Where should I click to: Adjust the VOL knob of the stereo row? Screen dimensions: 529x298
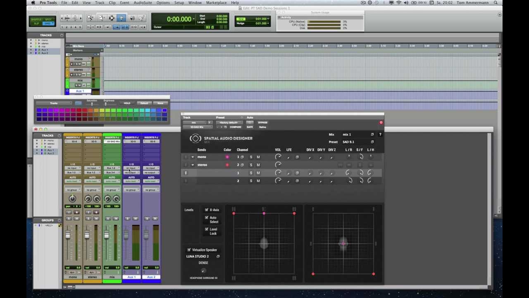point(278,165)
